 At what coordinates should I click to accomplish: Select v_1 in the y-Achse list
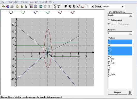(x=120, y=43)
